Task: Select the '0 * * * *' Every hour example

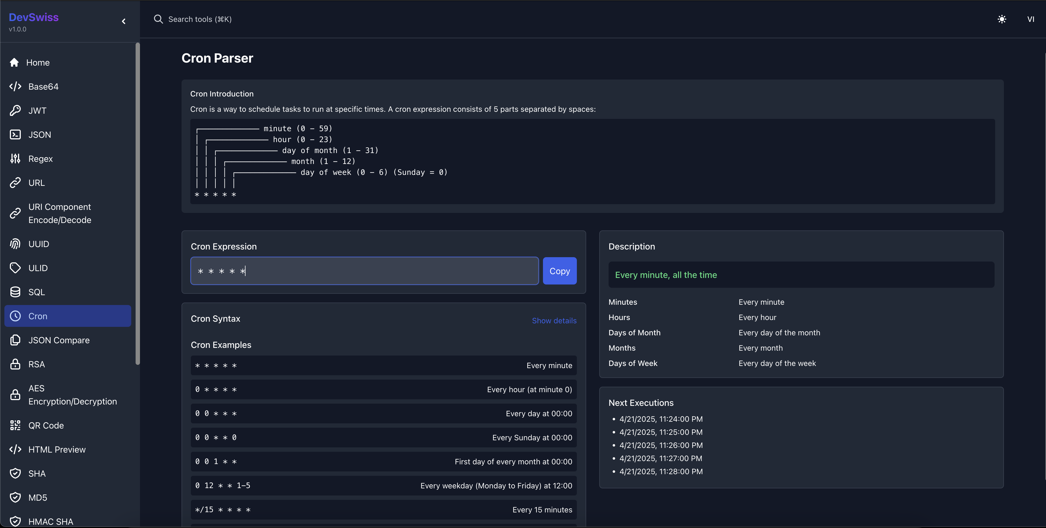Action: [x=383, y=389]
